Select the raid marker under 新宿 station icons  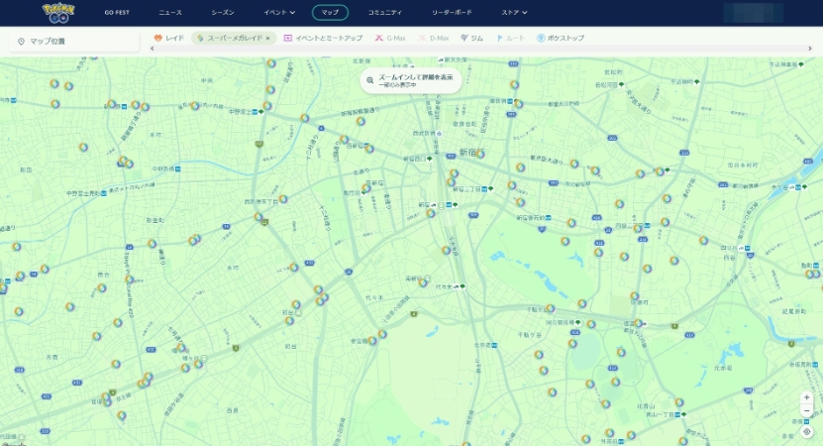click(x=431, y=213)
